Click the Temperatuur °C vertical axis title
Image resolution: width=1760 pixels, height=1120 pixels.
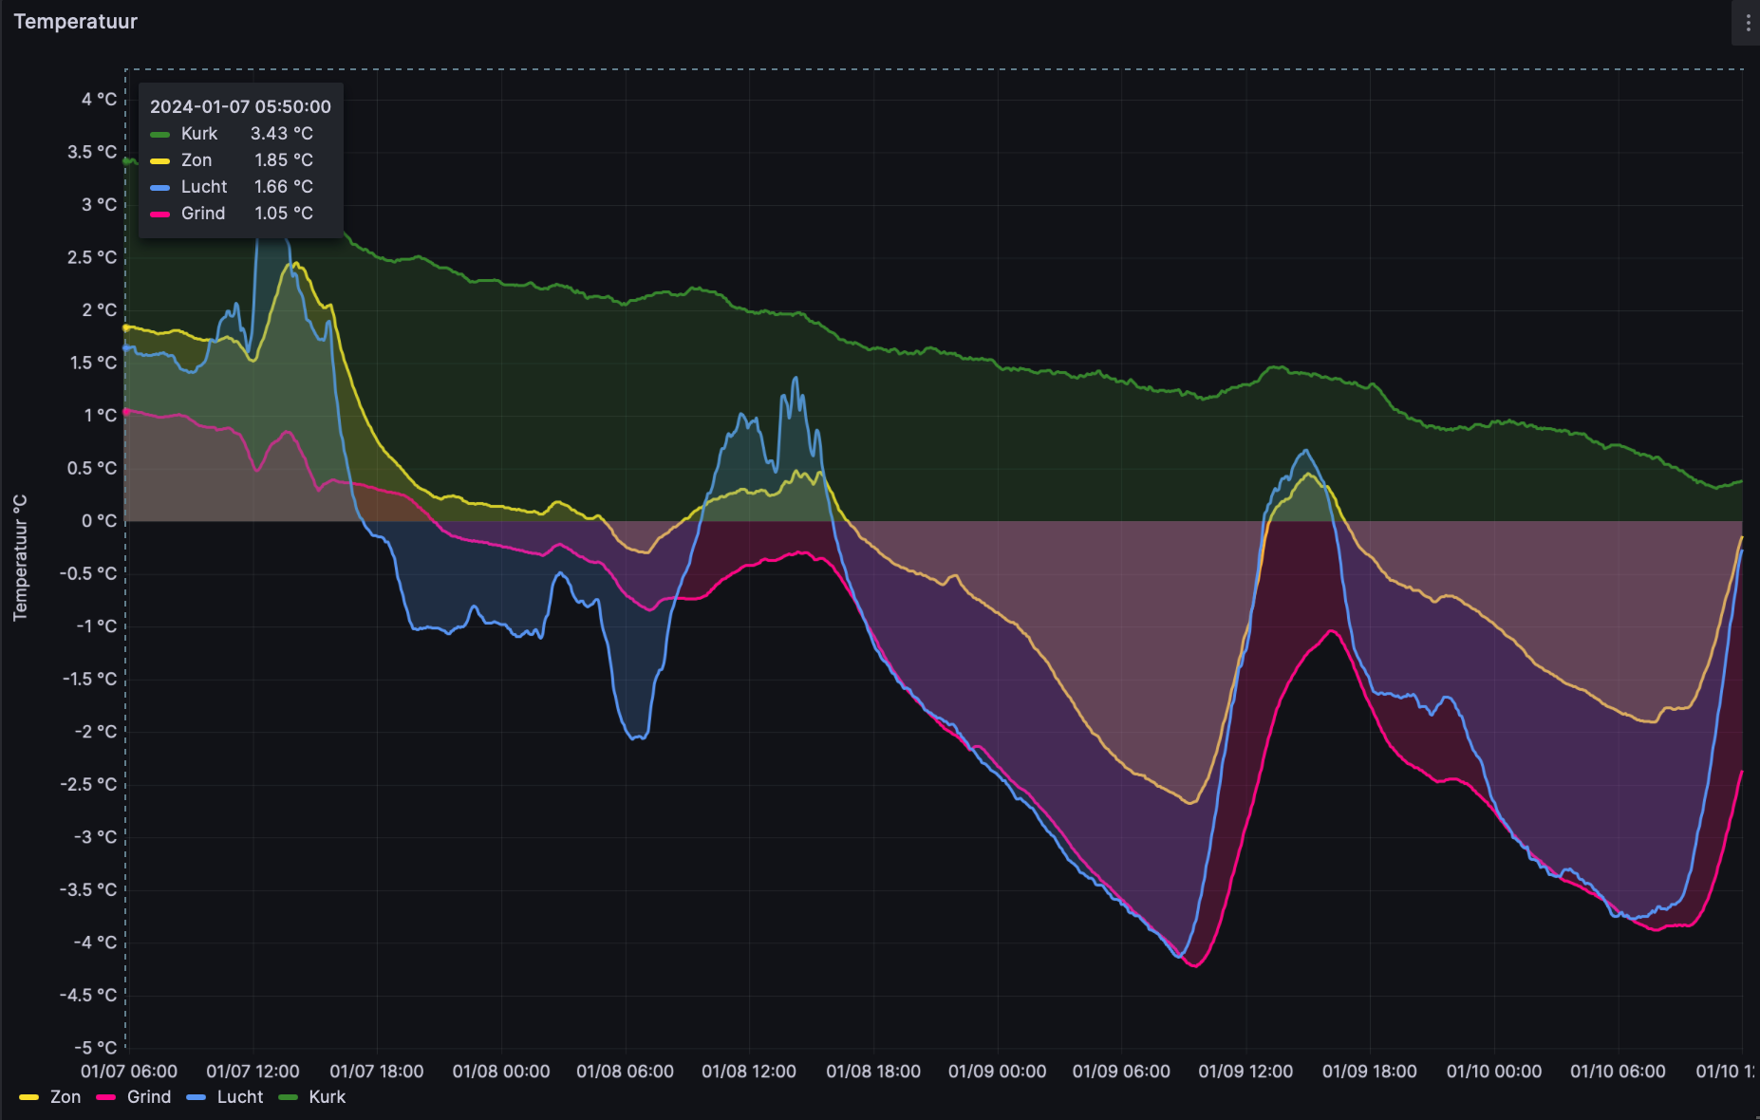coord(20,558)
